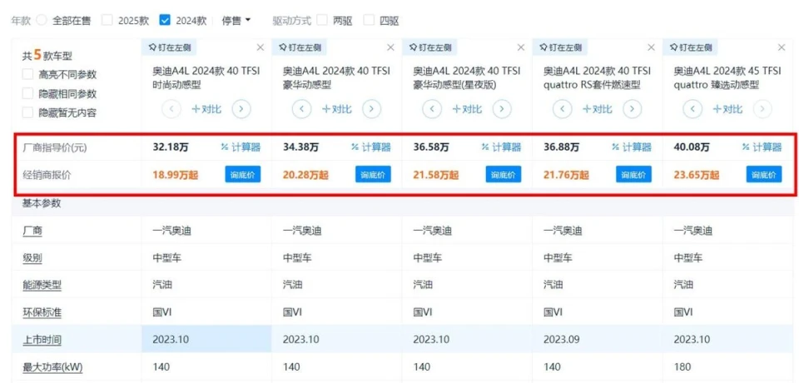799x383 pixels.
Task: Open the 能源类型 parameter label link
Action: (x=42, y=285)
